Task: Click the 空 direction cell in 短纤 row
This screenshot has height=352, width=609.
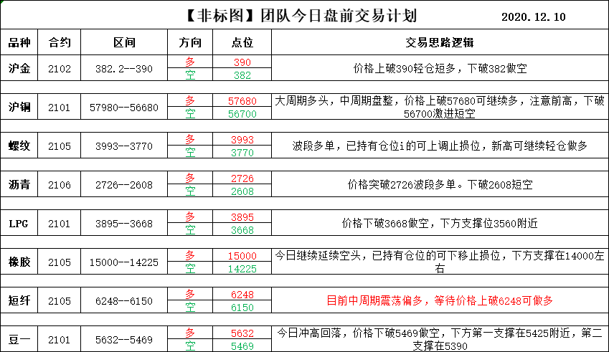Action: 190,307
